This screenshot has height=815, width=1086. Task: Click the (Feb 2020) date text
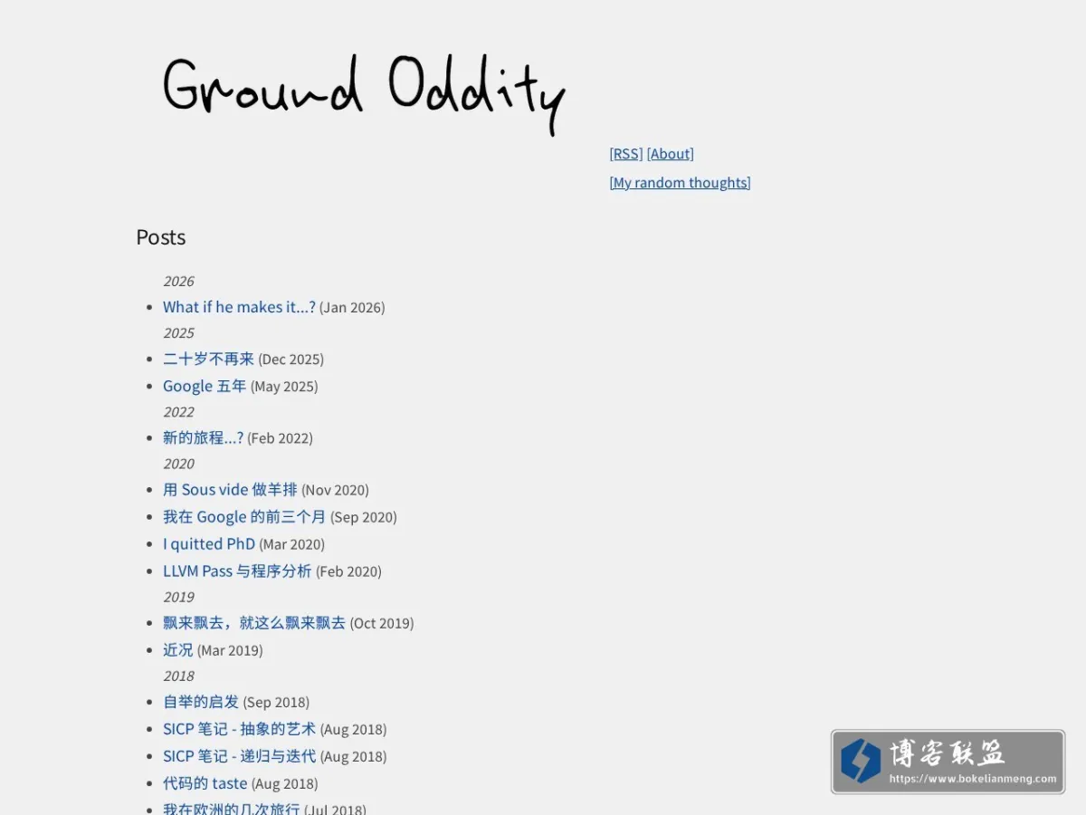349,570
